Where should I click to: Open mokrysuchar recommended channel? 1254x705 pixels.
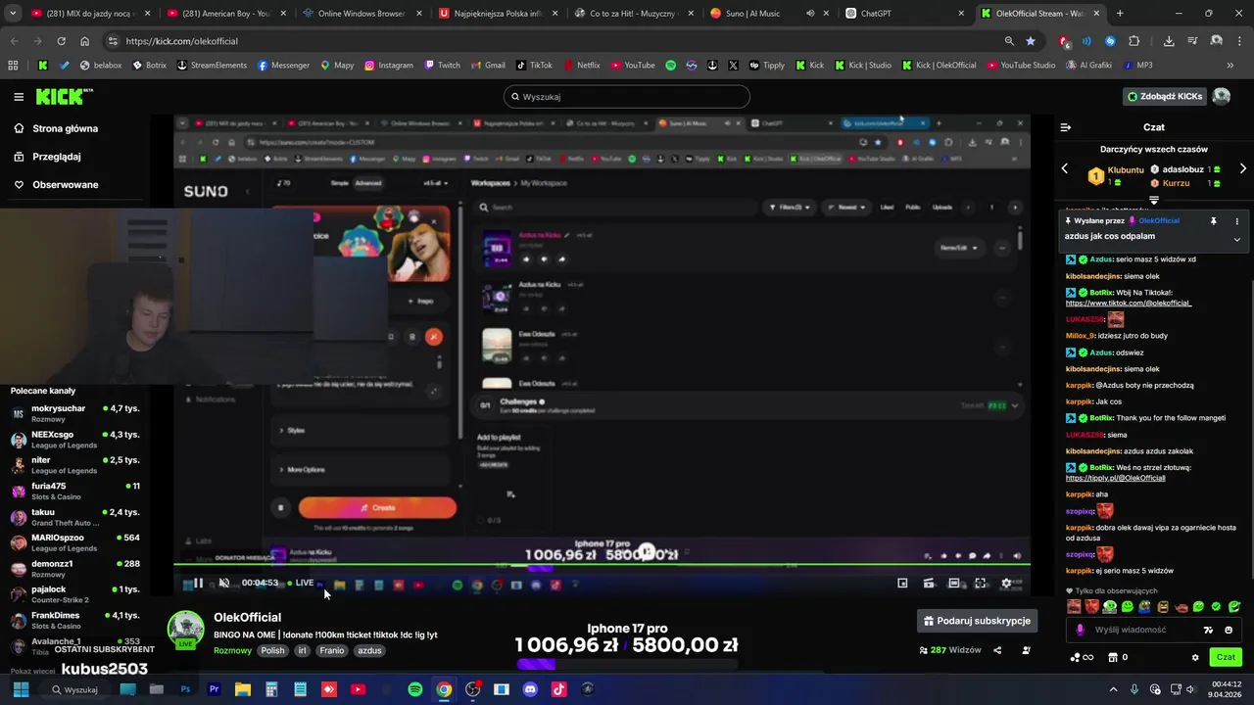(75, 413)
